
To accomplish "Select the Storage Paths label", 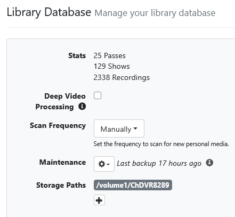I will coord(61,185).
